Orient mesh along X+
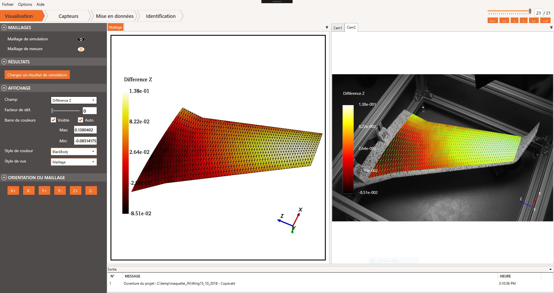554x293 pixels. (x=13, y=190)
